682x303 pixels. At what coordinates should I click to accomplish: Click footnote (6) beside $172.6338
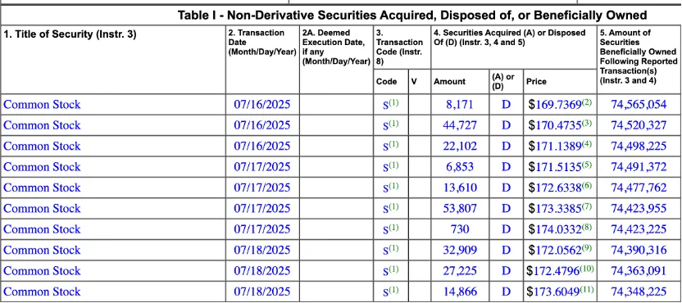587,186
